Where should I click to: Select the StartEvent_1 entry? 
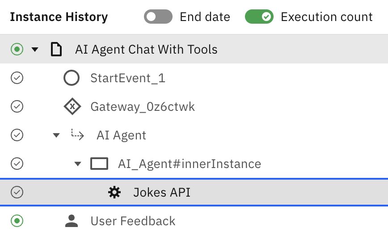128,78
